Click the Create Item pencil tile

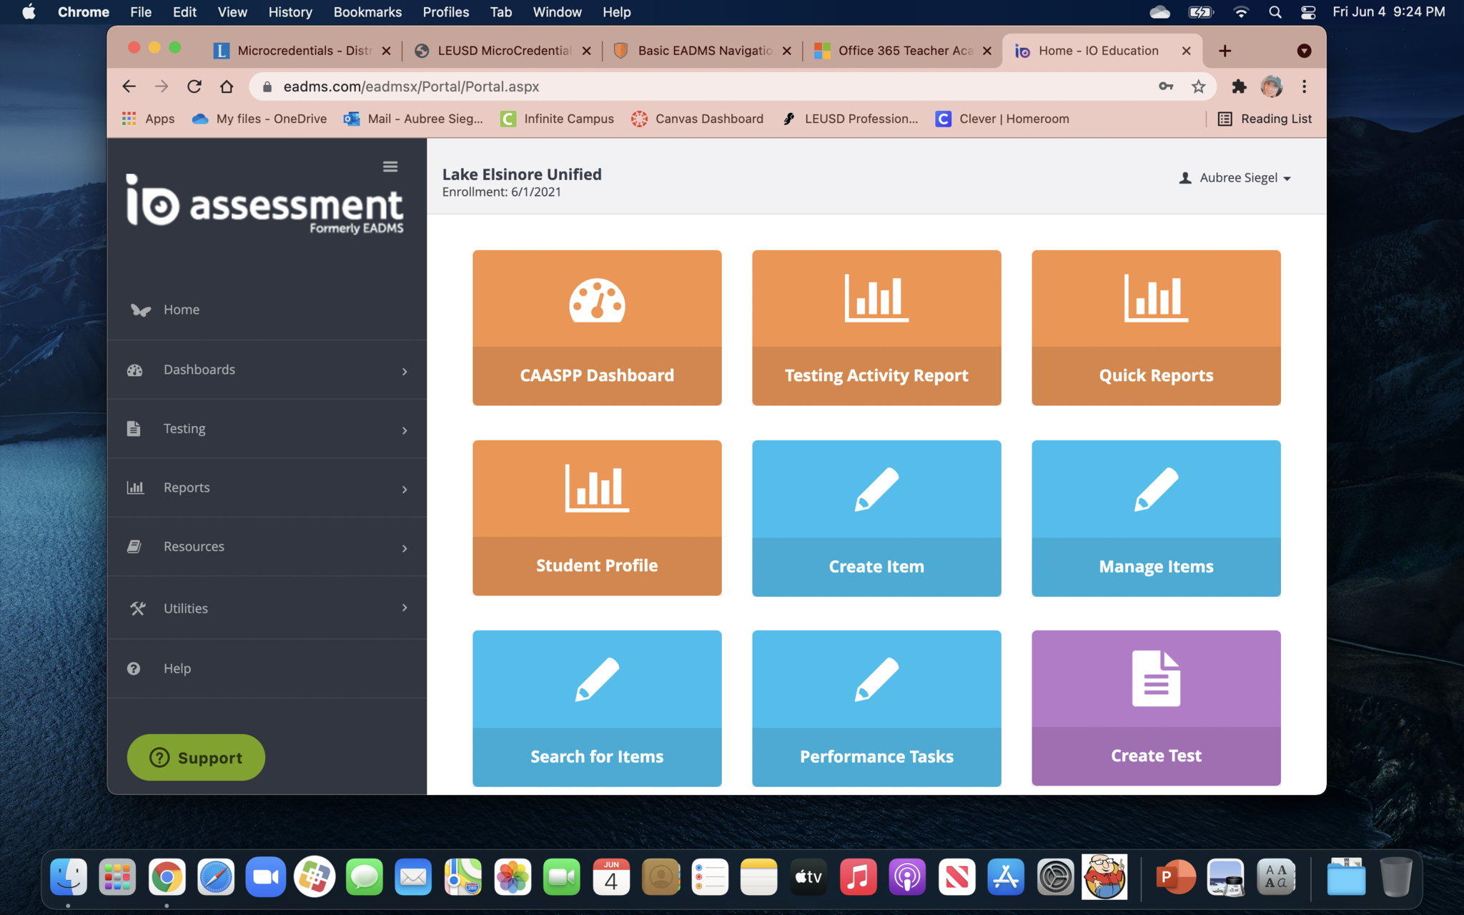coord(876,518)
